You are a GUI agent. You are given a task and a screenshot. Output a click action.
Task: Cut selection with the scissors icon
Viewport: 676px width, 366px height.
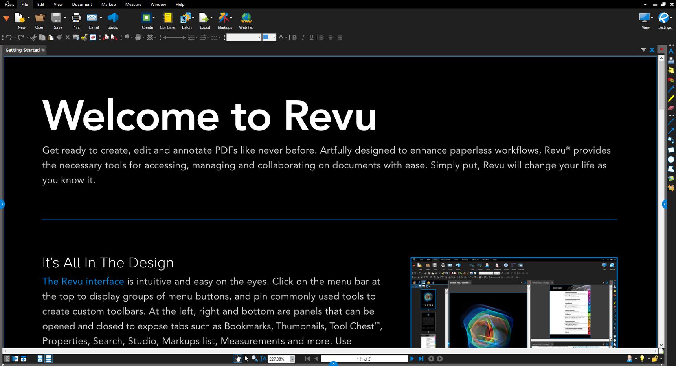33,37
